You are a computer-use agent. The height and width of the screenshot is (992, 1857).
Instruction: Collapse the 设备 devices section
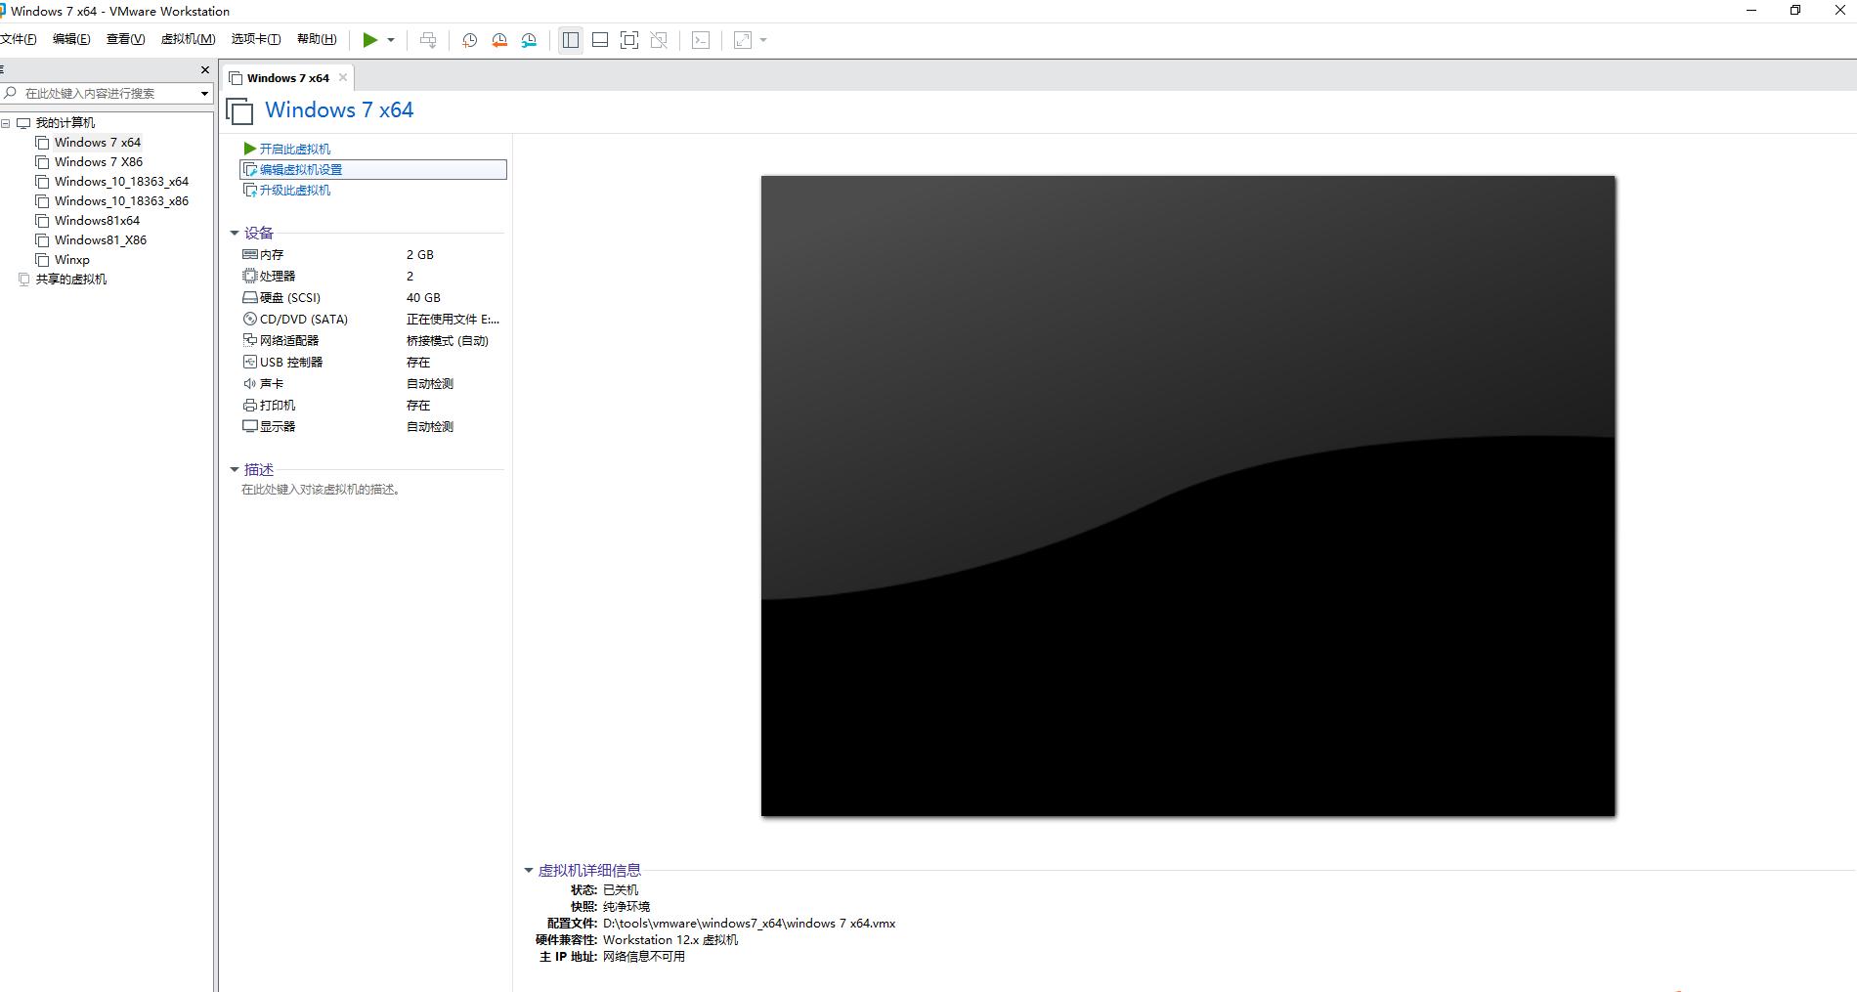pyautogui.click(x=235, y=233)
